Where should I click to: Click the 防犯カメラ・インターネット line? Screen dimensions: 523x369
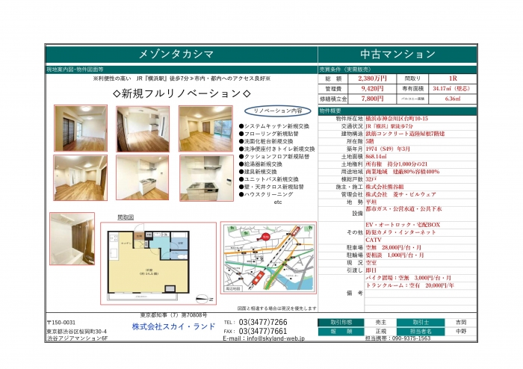click(x=400, y=232)
